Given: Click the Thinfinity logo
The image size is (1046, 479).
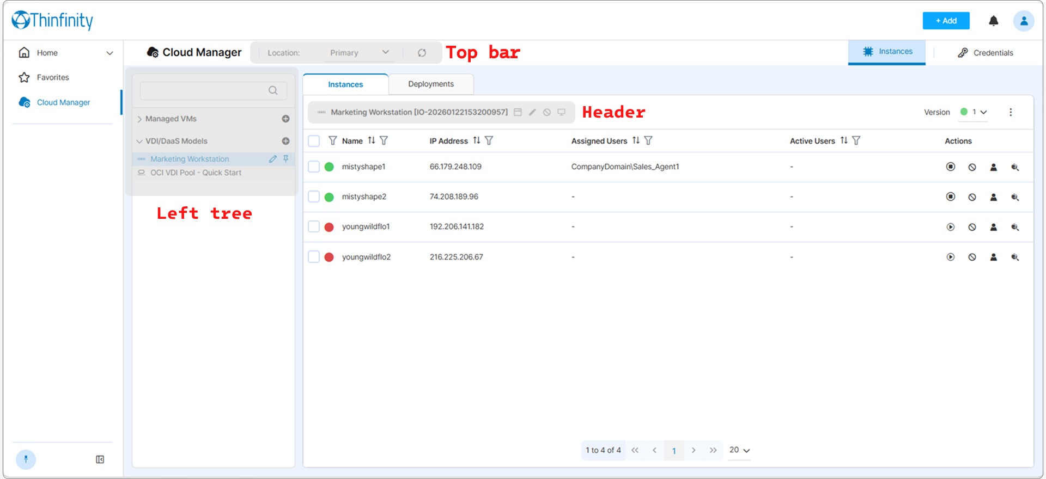Looking at the screenshot, I should point(52,20).
